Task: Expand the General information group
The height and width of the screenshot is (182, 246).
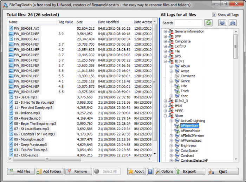Action: click(x=165, y=31)
